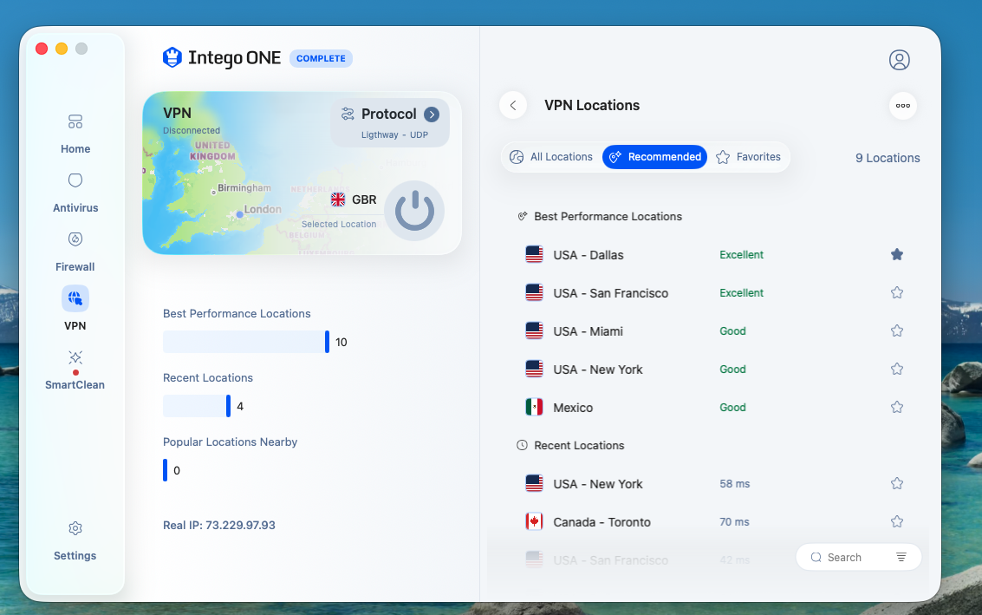Click the Lightway - UDP protocol label
Image resolution: width=982 pixels, height=615 pixels.
coord(394,134)
